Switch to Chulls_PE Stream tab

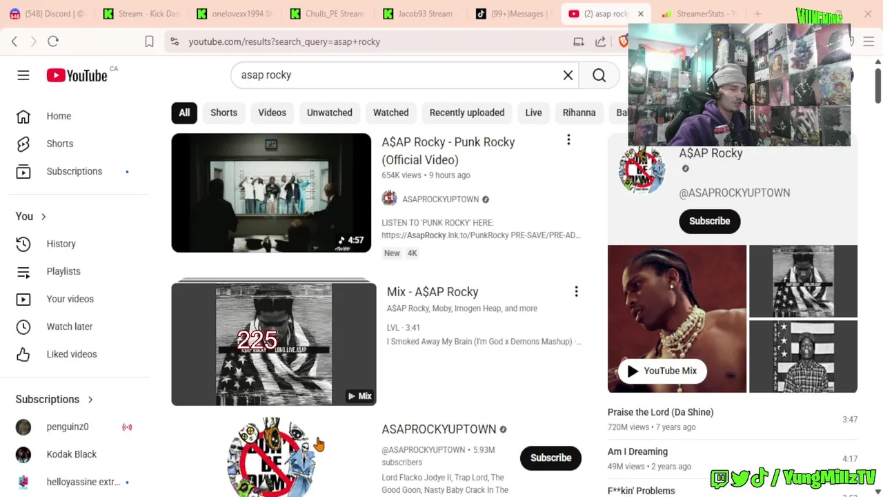click(328, 14)
